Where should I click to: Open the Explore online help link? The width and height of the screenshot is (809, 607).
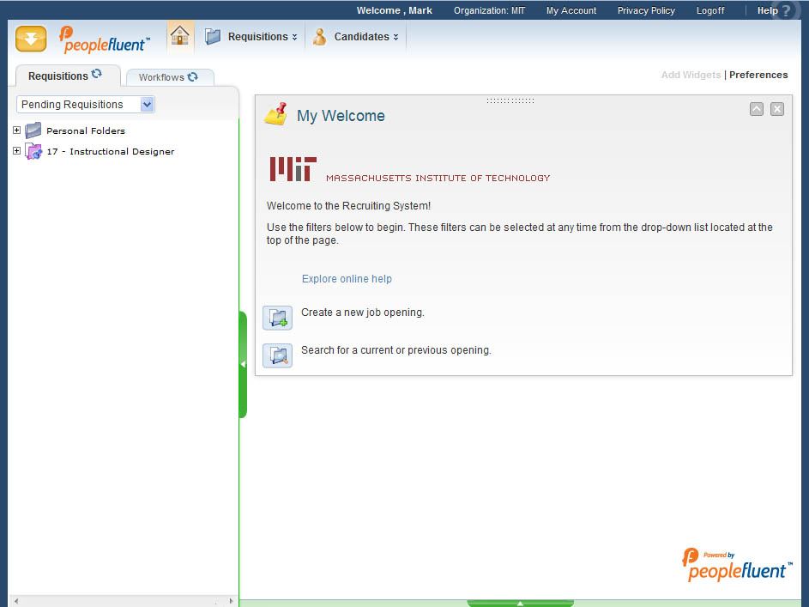coord(347,279)
